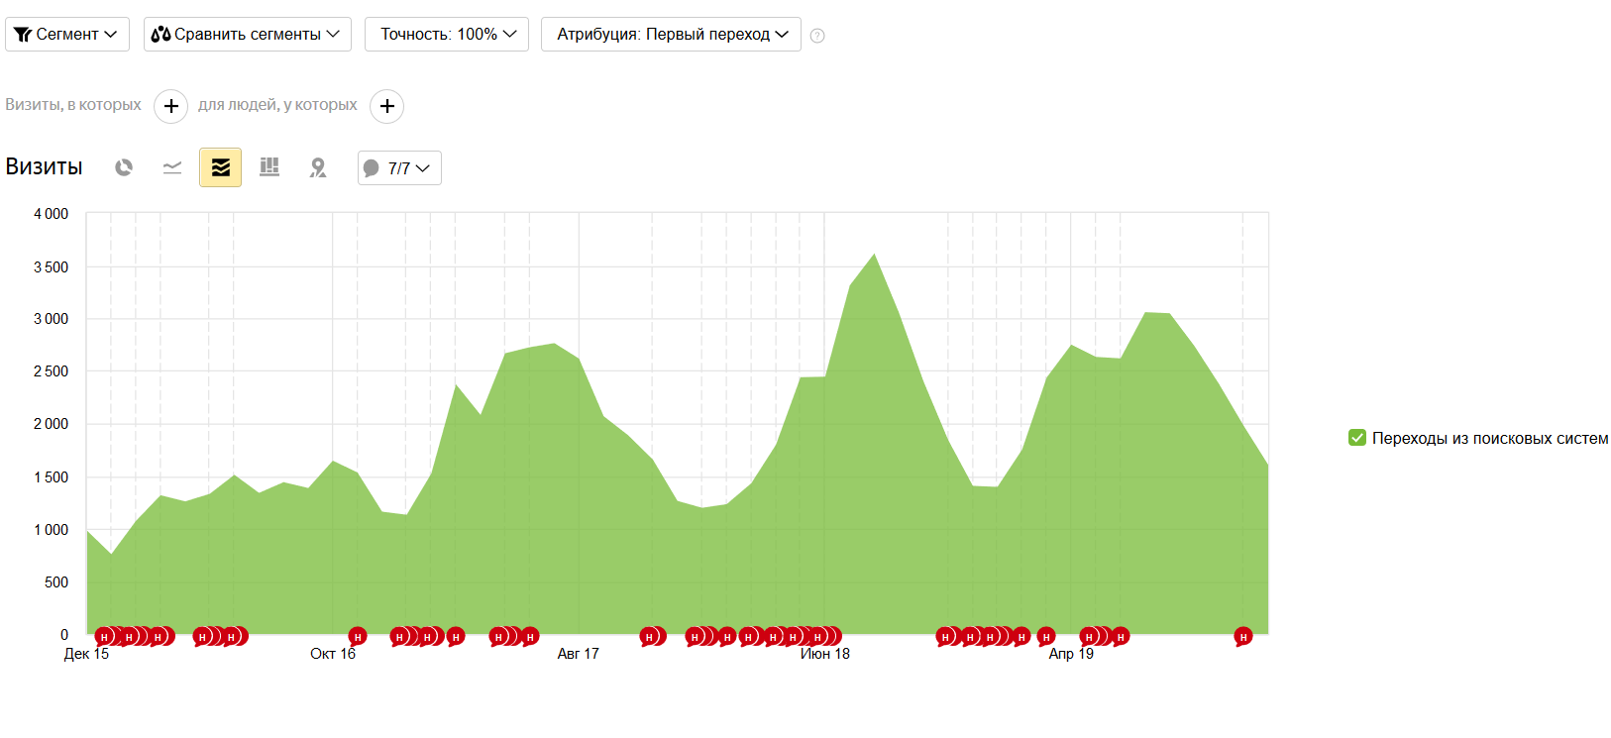The width and height of the screenshot is (1611, 738).
Task: Switch to line chart view
Action: [x=172, y=167]
